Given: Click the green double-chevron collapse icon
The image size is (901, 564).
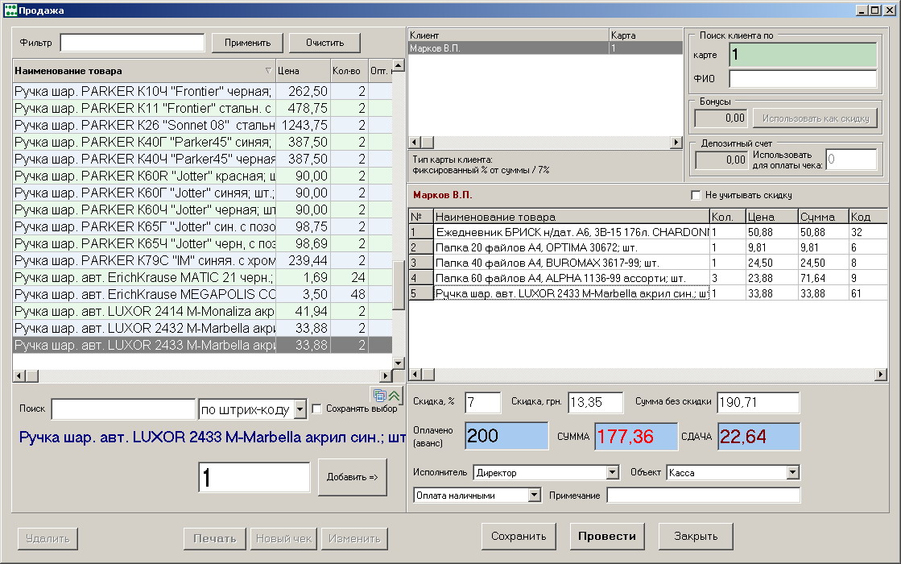Looking at the screenshot, I should point(394,395).
